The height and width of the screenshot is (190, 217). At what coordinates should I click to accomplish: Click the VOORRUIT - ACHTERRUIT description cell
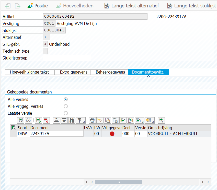click(x=179, y=134)
